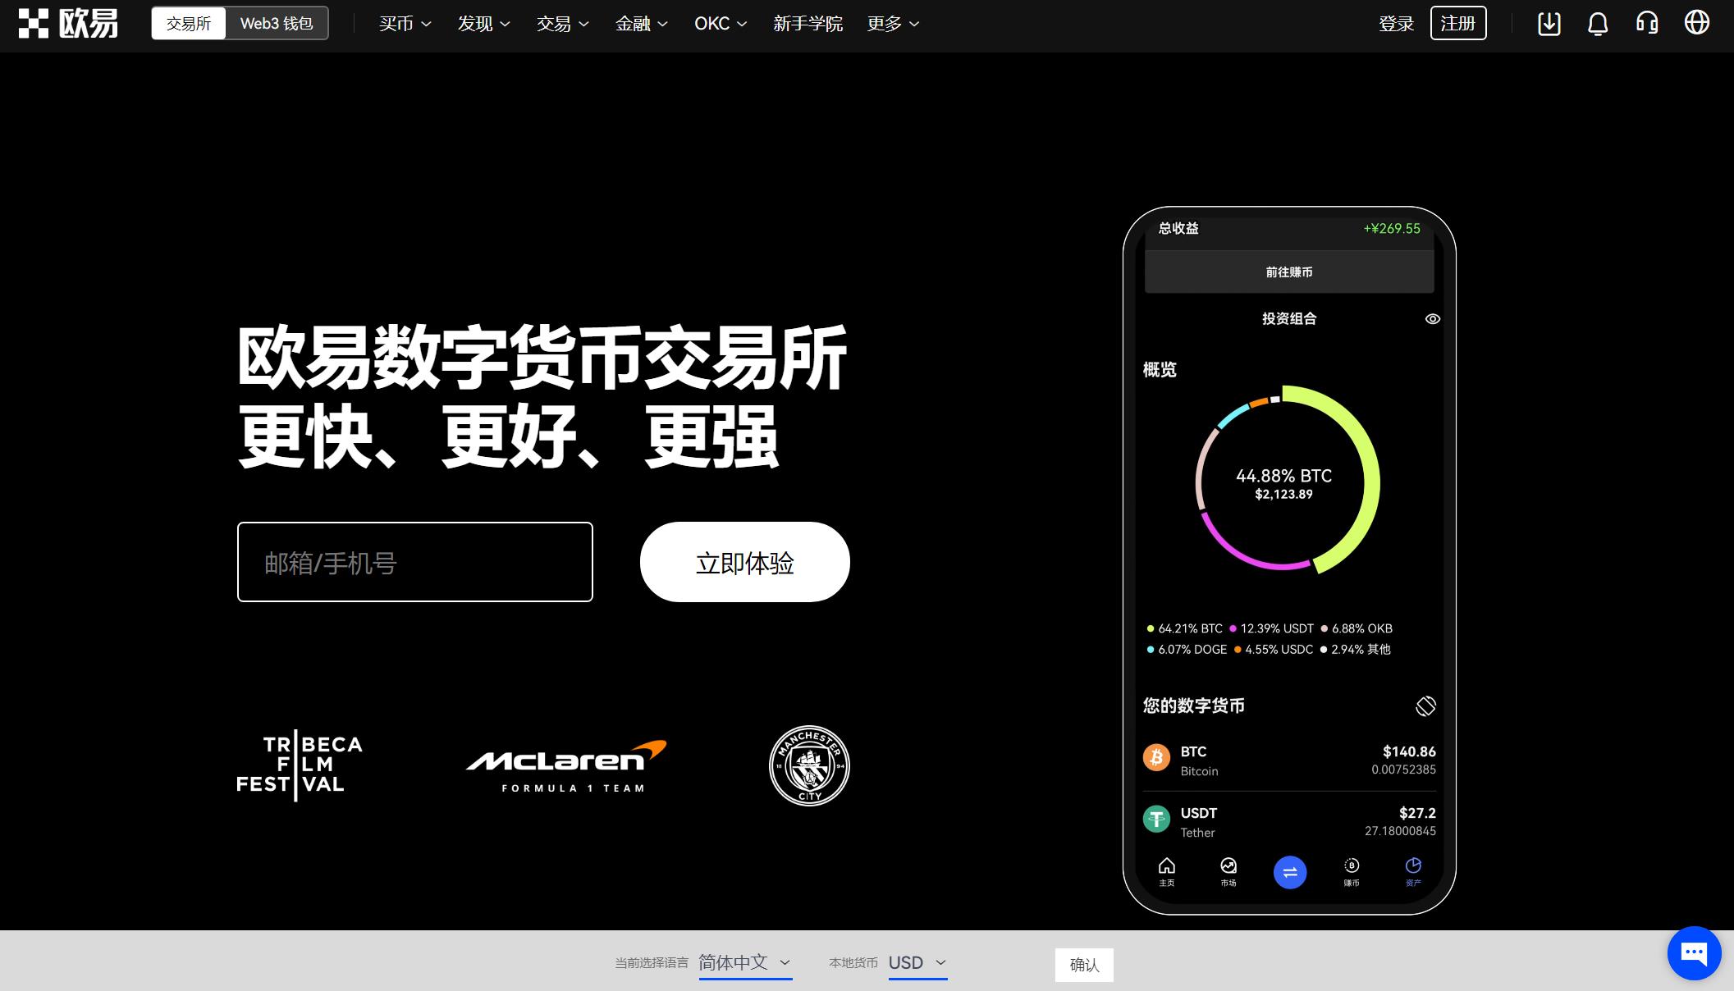
Task: Click the 前往赚币 earn coins button
Action: coord(1288,272)
